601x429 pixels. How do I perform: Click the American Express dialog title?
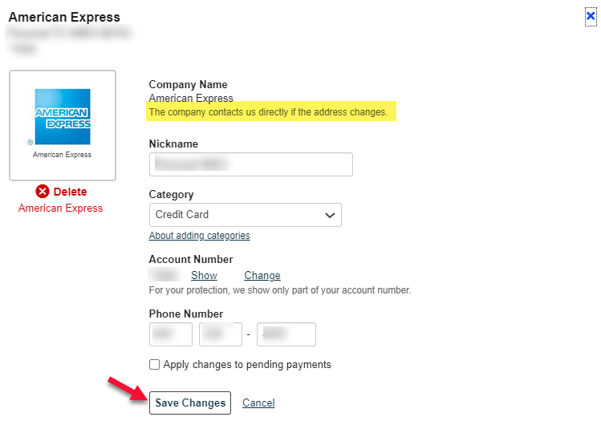64,17
